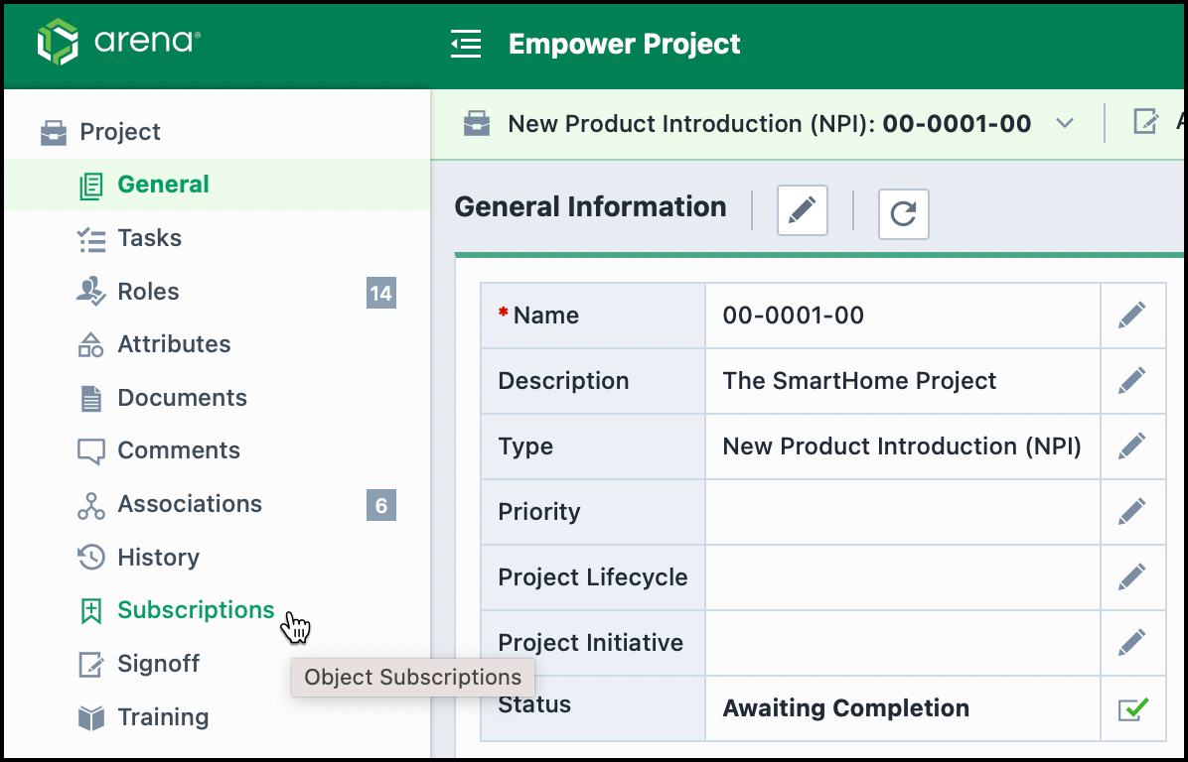
Task: Edit the Description field with its pencil
Action: [1132, 380]
